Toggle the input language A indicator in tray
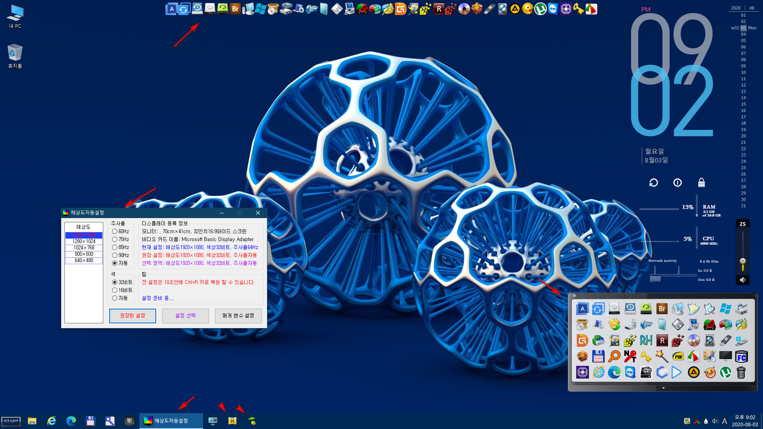Viewport: 763px width, 429px height. tap(724, 421)
